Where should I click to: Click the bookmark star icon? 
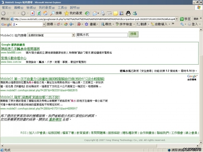coord(87,24)
